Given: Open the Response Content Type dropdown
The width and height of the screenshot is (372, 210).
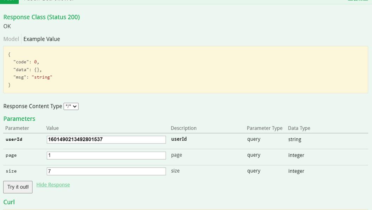Looking at the screenshot, I should pyautogui.click(x=71, y=107).
